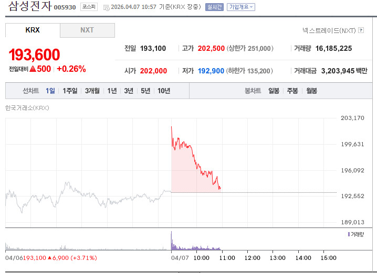Click the 192,552 price axis label

pos(352,196)
